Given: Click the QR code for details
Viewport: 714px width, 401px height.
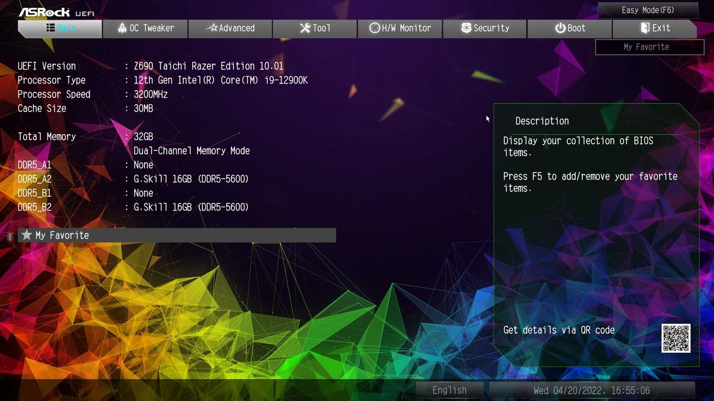Looking at the screenshot, I should point(676,338).
